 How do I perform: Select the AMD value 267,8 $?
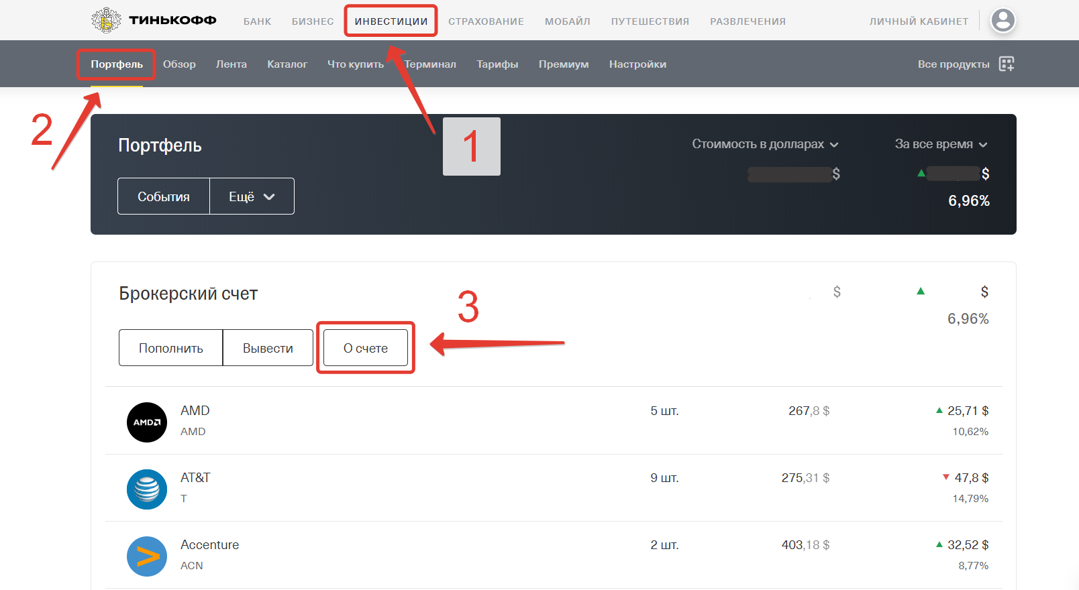809,411
